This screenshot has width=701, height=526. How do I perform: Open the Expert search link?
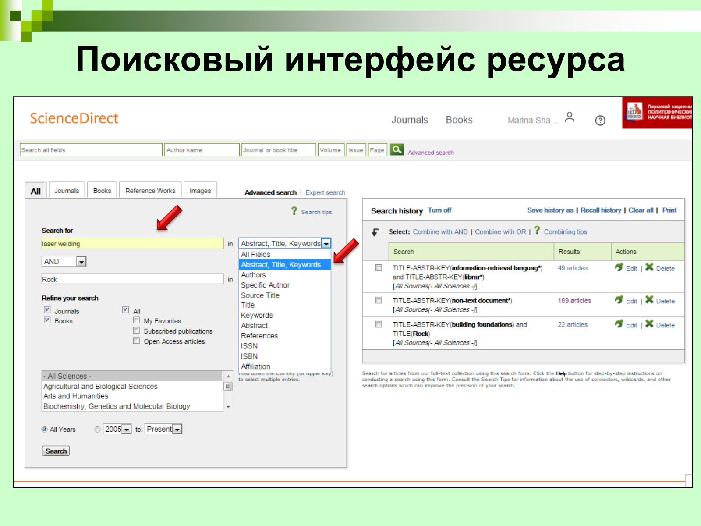325,192
